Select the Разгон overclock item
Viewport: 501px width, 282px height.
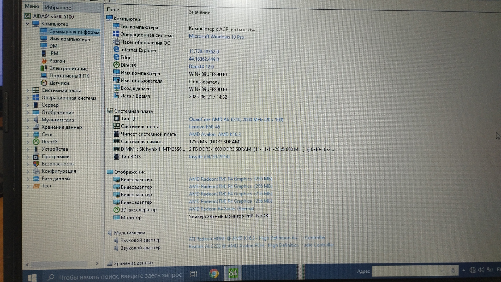tap(57, 61)
